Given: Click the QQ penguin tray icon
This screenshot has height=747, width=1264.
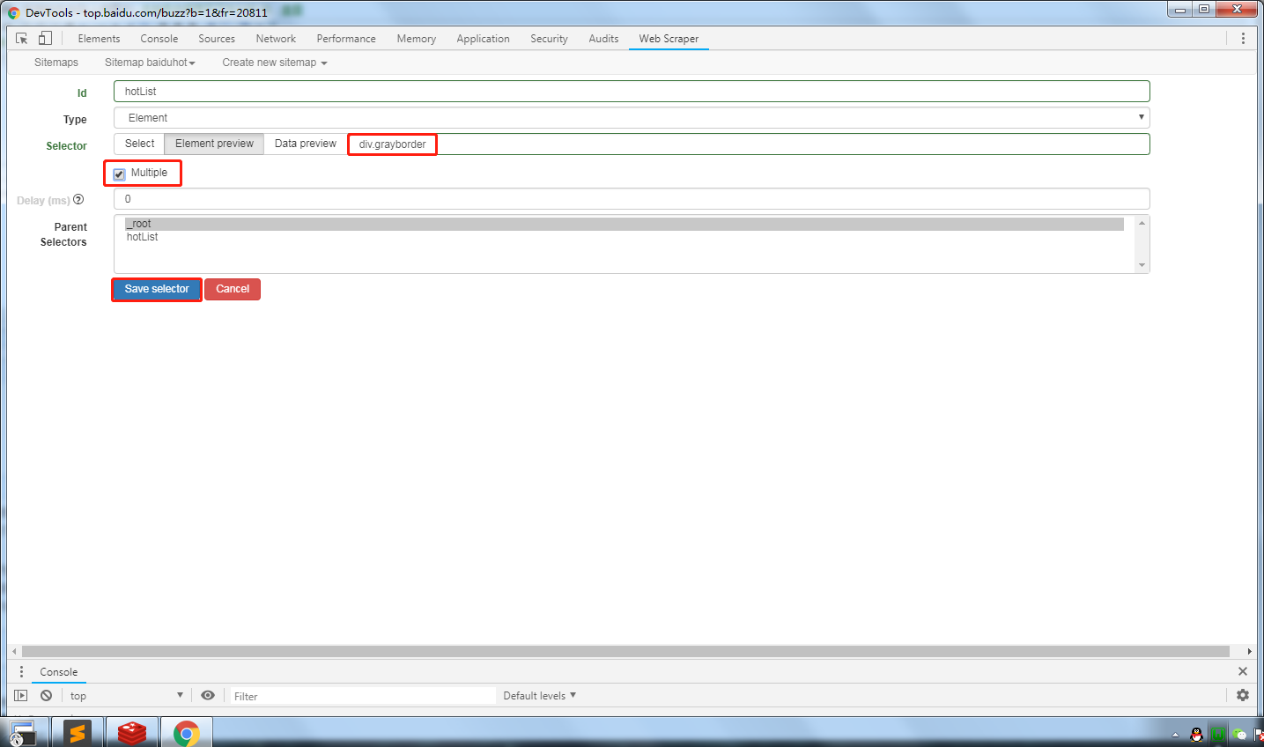Looking at the screenshot, I should coord(1196,734).
